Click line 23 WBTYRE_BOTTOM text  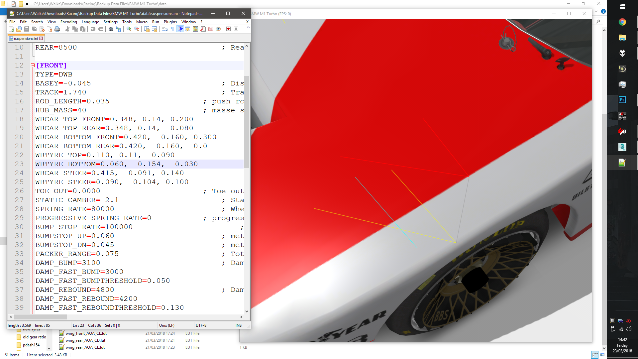coord(117,164)
